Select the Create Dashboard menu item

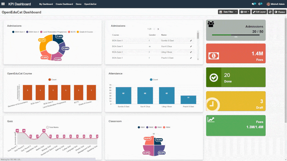[x=64, y=4]
